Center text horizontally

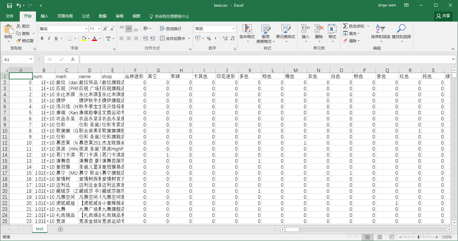(129, 38)
